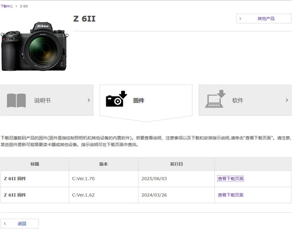
Task: Open 其他产品 other products button
Action: tap(264, 18)
